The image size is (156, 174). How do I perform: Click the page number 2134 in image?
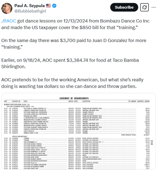coord(152,142)
